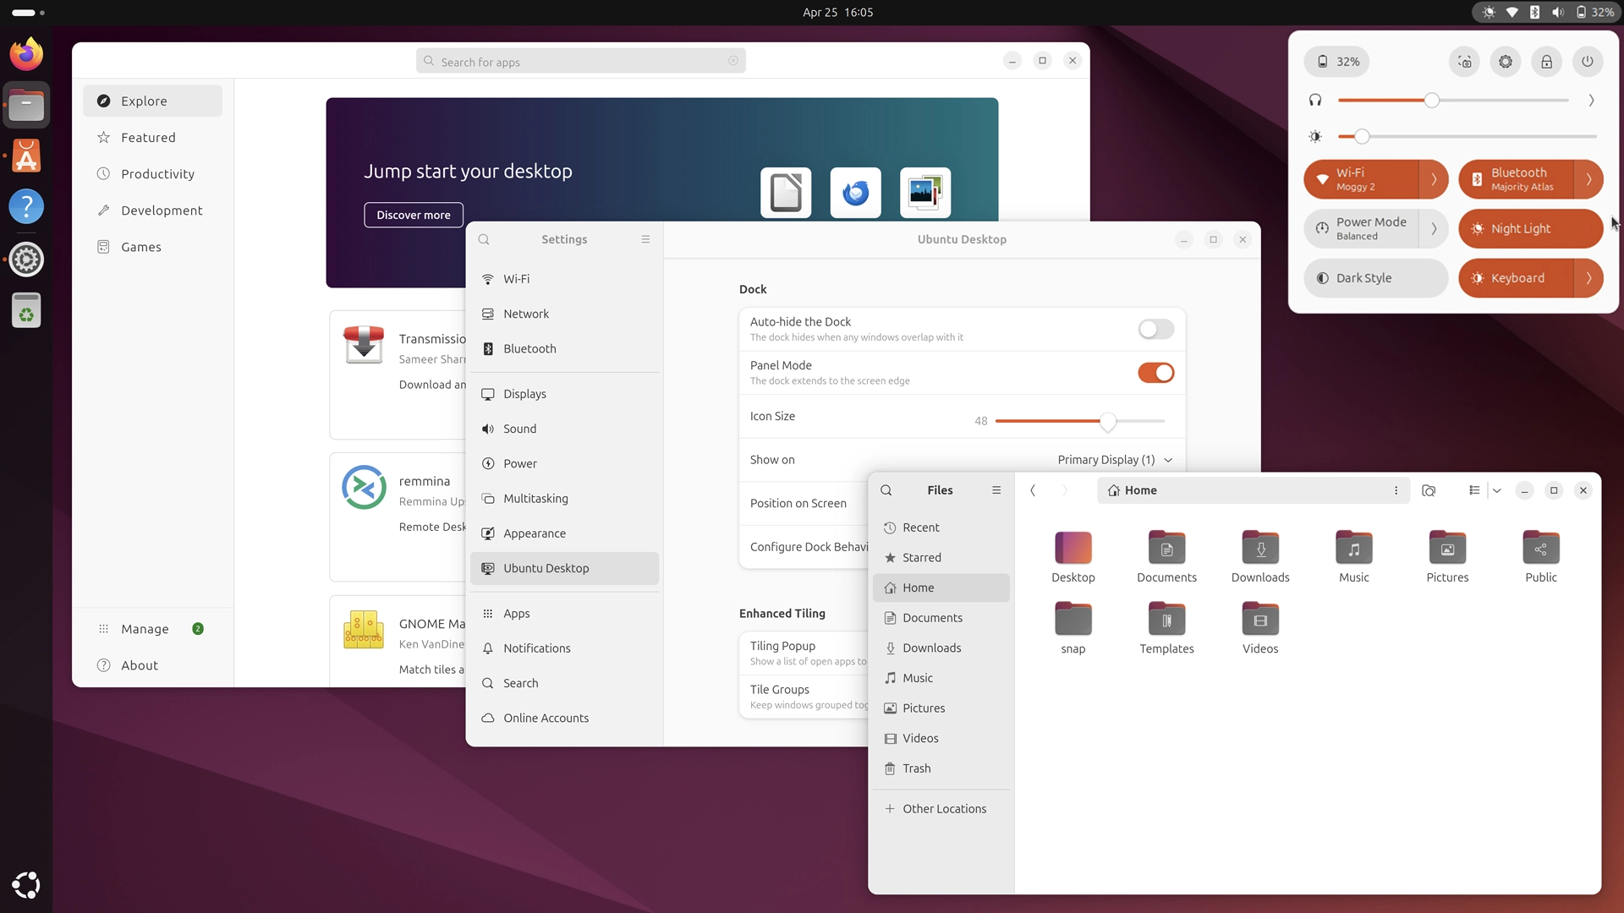Expand the Keyboard quick settings chevron
Viewport: 1624px width, 913px height.
(1589, 277)
